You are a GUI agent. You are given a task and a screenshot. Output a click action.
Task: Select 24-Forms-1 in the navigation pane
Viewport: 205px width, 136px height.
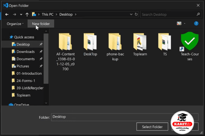coord(26,81)
